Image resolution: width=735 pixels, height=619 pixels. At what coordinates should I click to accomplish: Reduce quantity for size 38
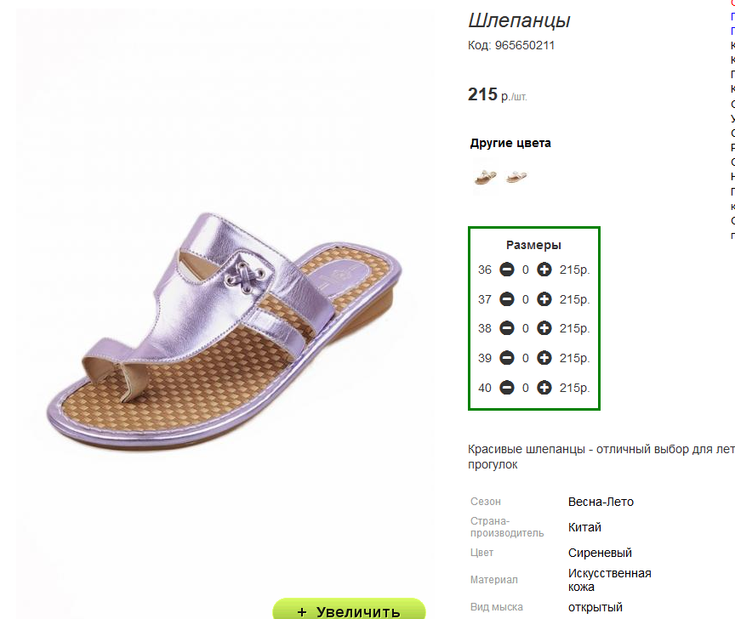507,328
